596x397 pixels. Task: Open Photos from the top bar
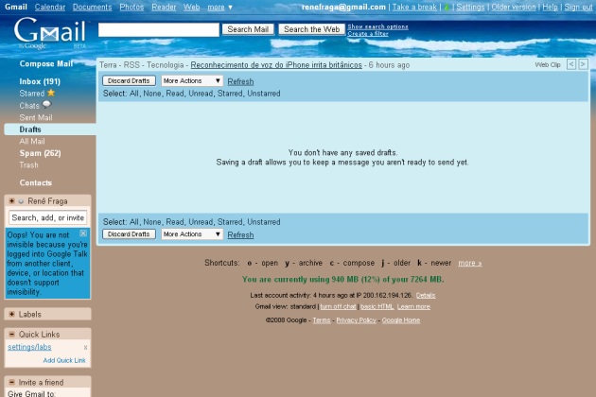[131, 7]
